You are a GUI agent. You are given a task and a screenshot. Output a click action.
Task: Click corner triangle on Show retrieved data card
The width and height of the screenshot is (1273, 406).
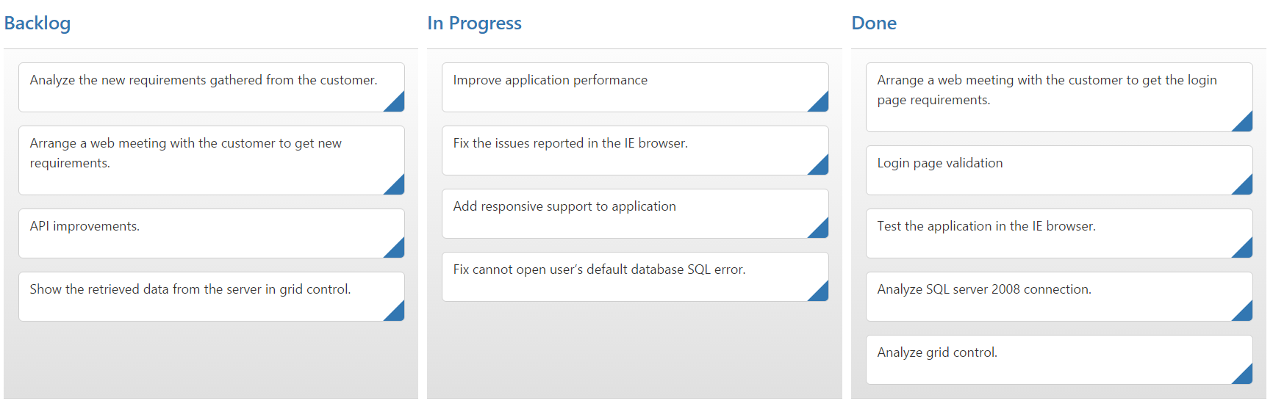pos(397,313)
